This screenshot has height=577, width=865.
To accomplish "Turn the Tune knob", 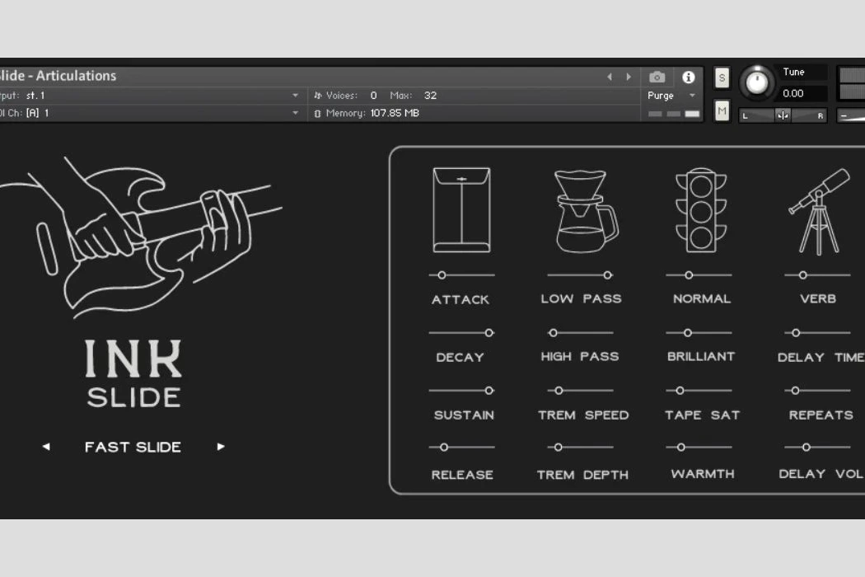I will click(x=756, y=82).
